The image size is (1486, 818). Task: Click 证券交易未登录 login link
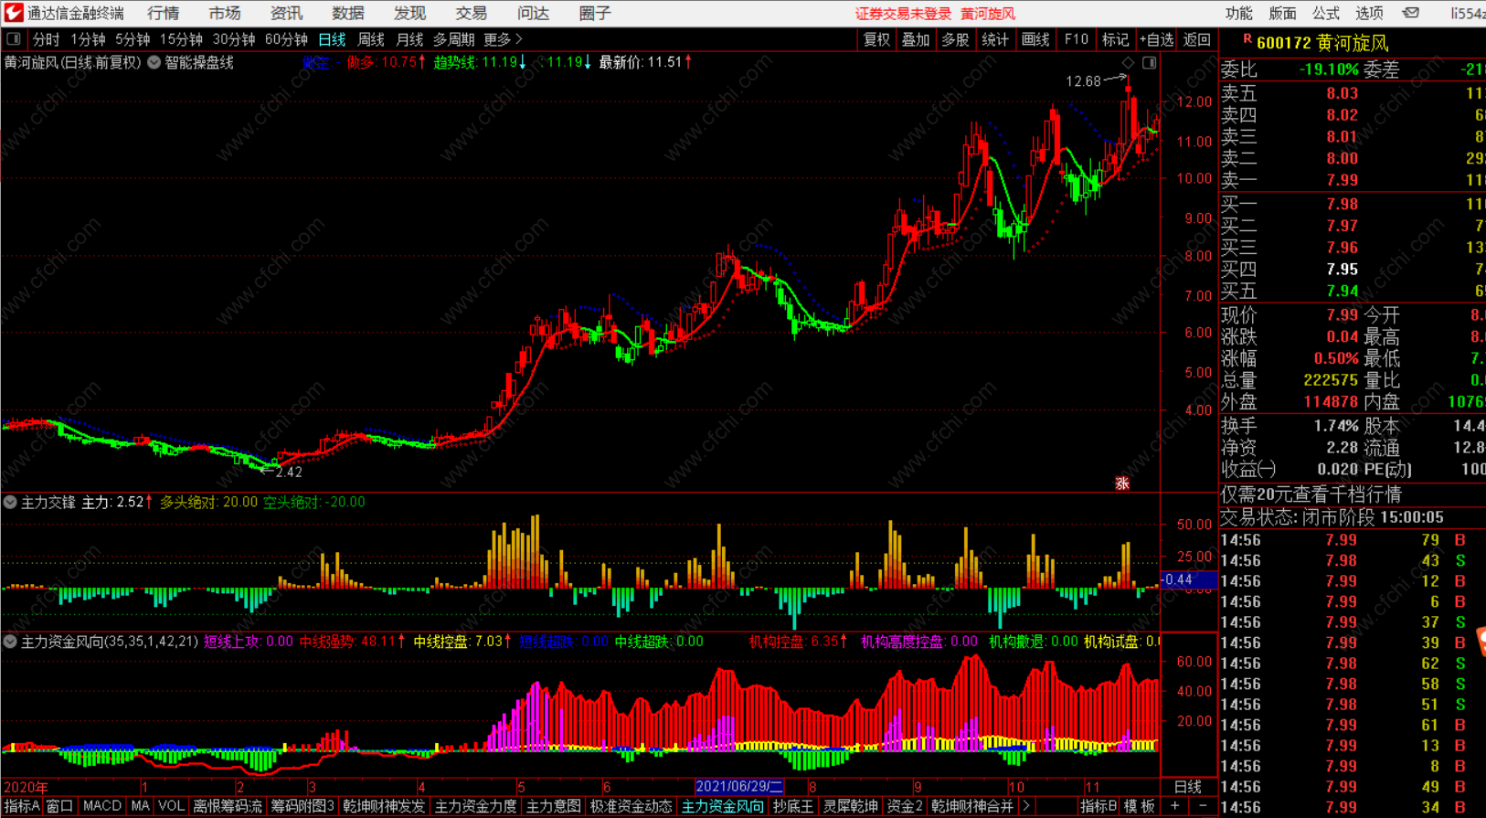(x=903, y=14)
